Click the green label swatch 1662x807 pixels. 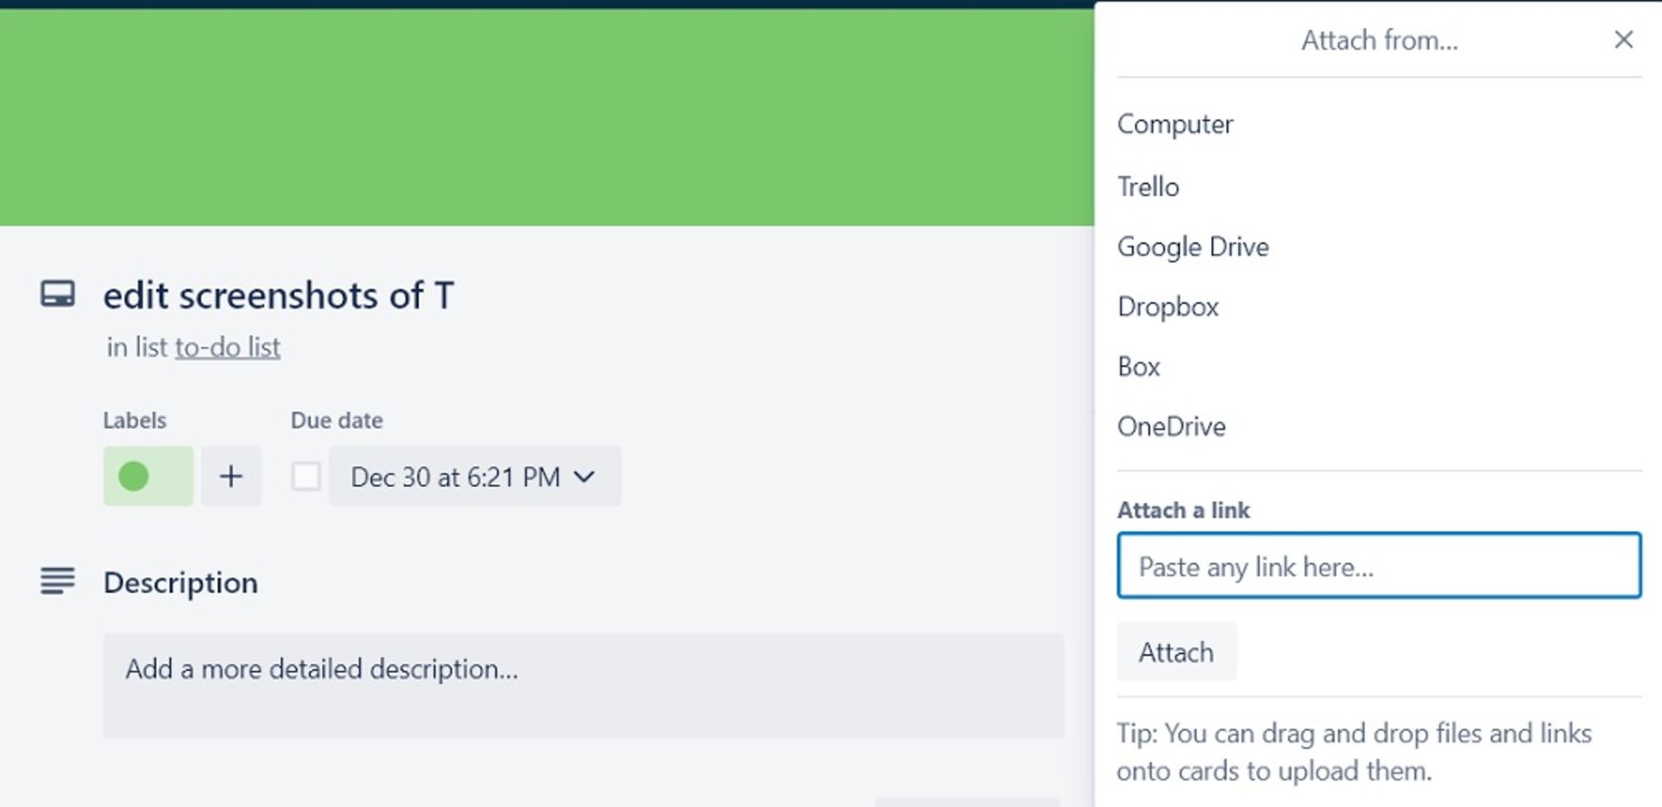(x=148, y=476)
